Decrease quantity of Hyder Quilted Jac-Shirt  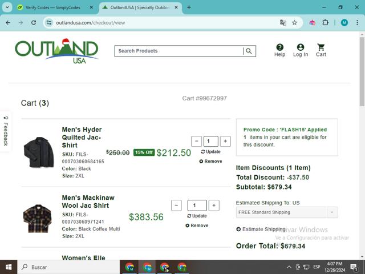[196, 141]
